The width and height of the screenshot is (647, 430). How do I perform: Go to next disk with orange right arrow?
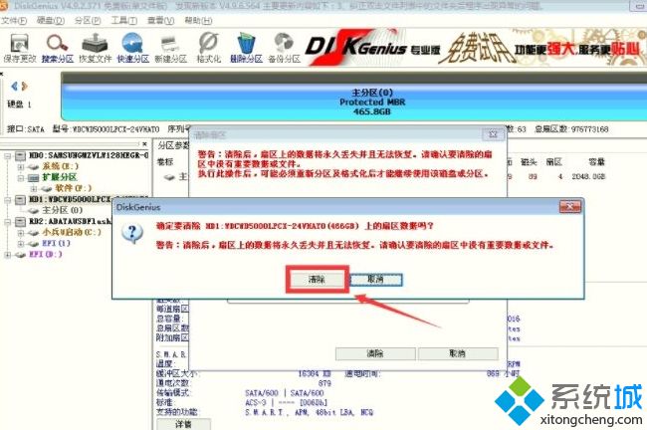coord(24,86)
